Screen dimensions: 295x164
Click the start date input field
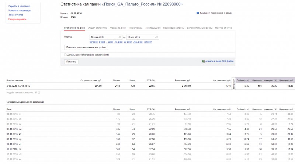click(x=103, y=37)
